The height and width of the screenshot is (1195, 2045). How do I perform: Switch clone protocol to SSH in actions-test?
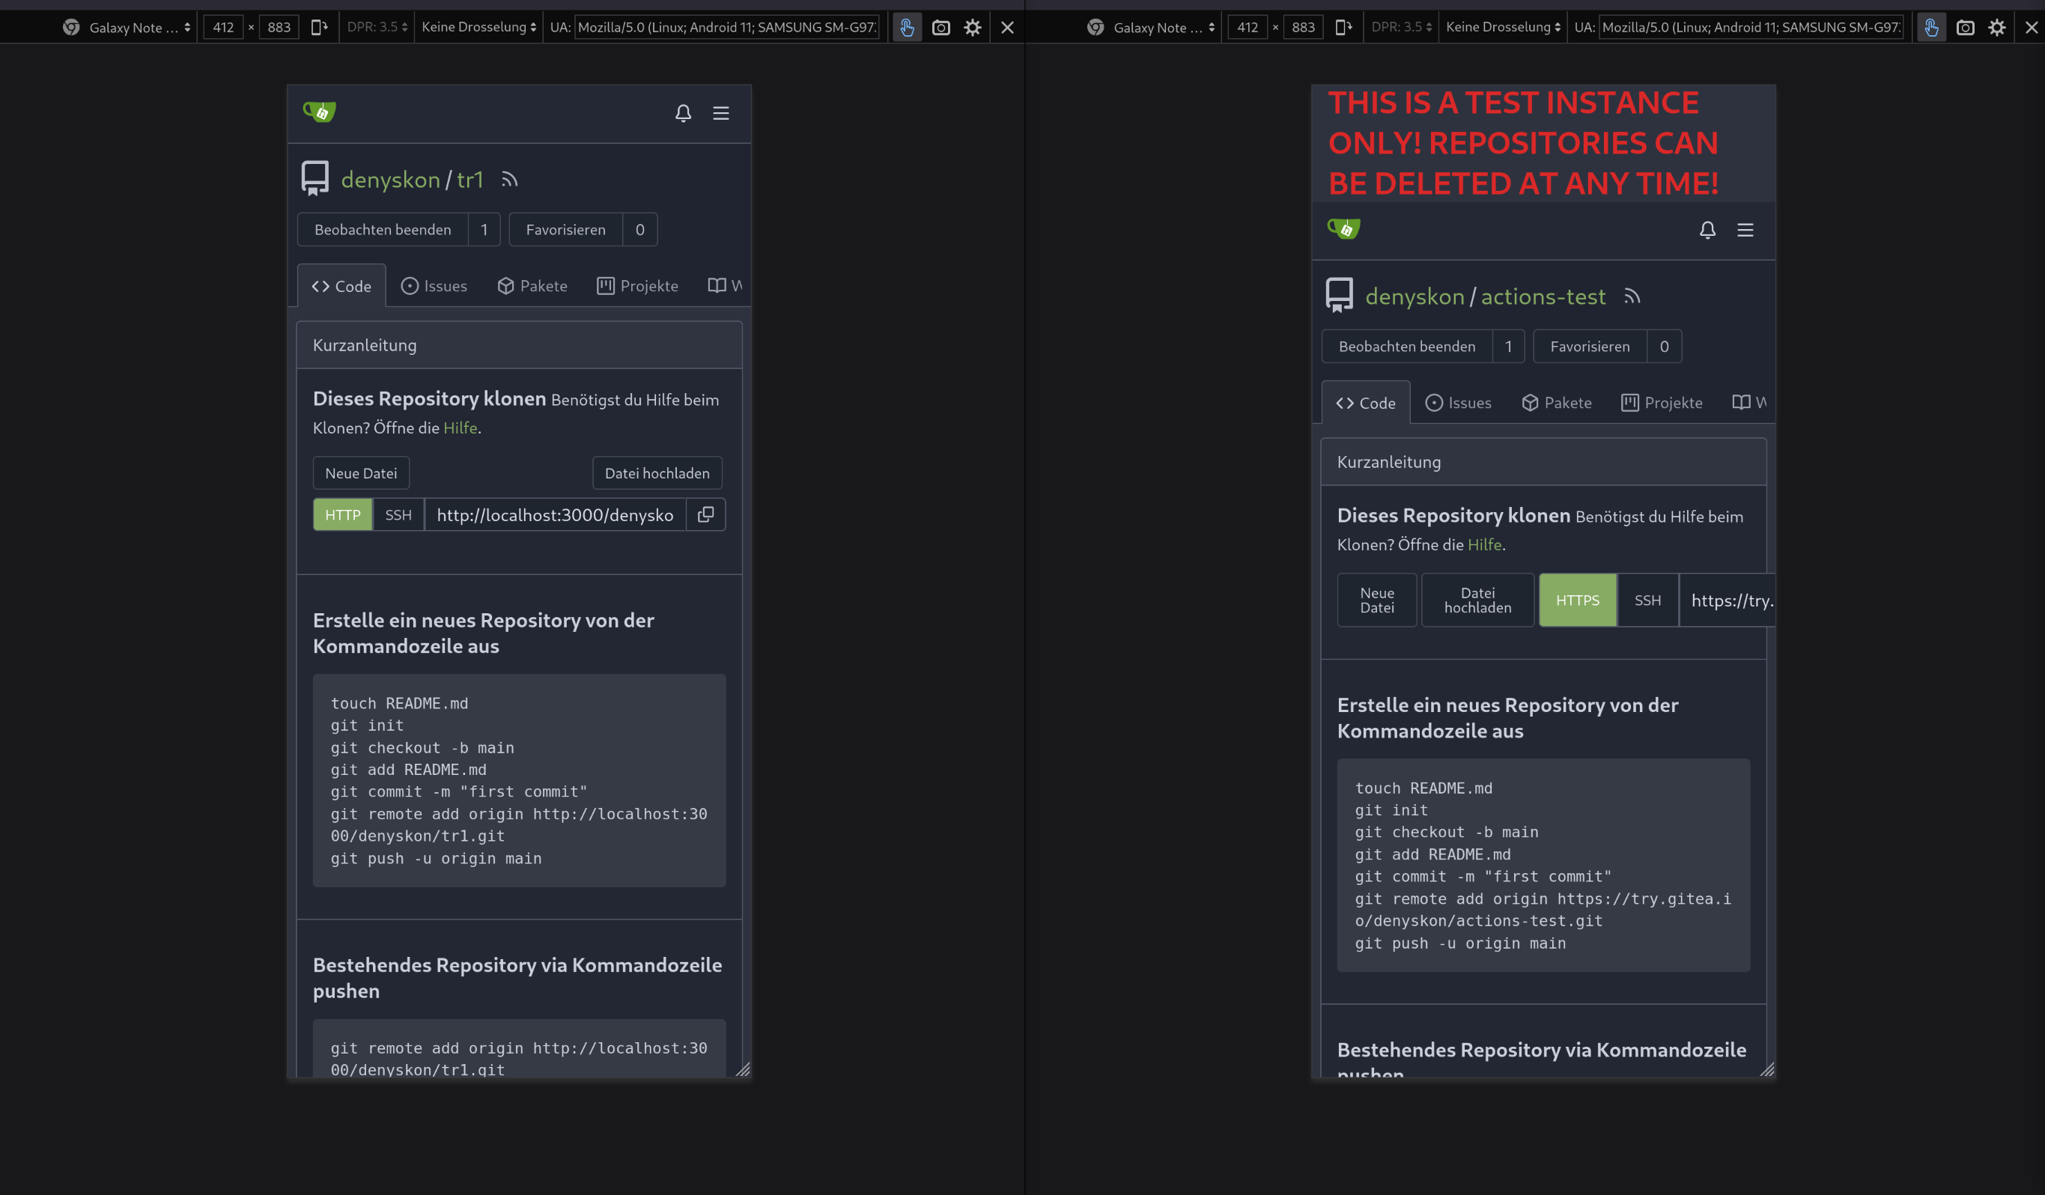[x=1647, y=600]
